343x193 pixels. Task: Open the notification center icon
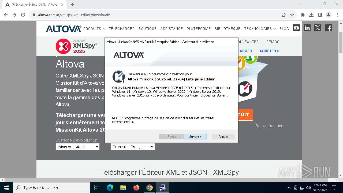point(334,188)
